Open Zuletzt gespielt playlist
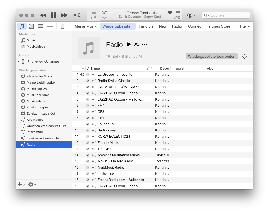Image resolution: width=269 pixels, height=212 pixels. (x=44, y=107)
